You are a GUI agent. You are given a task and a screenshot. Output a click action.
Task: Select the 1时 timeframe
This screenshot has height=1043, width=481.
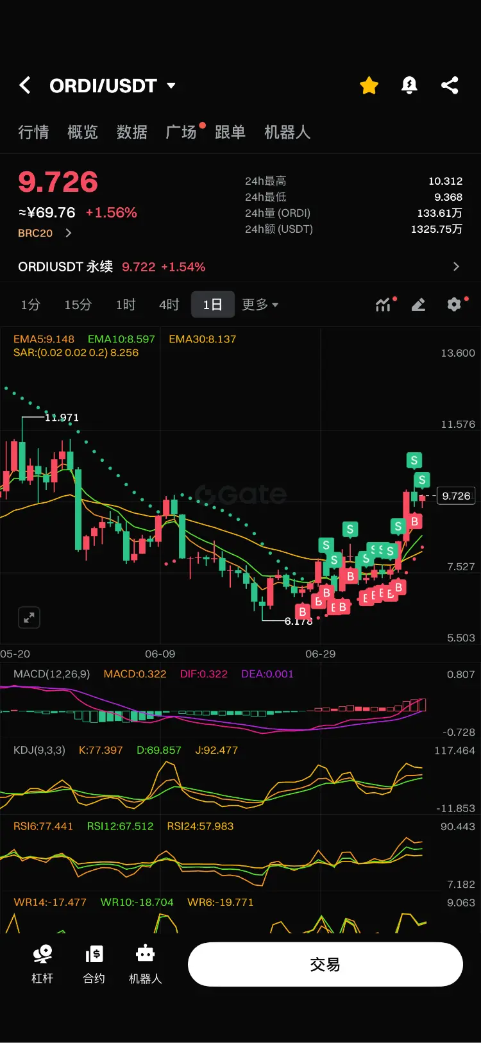[x=126, y=305]
